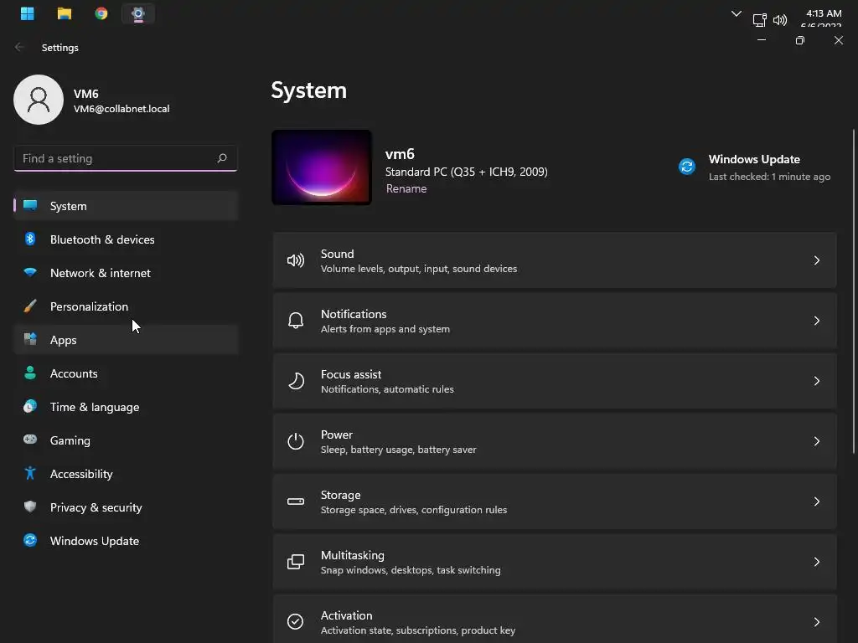Click the Notifications bell icon
Screen dimensions: 858x643
pos(296,321)
